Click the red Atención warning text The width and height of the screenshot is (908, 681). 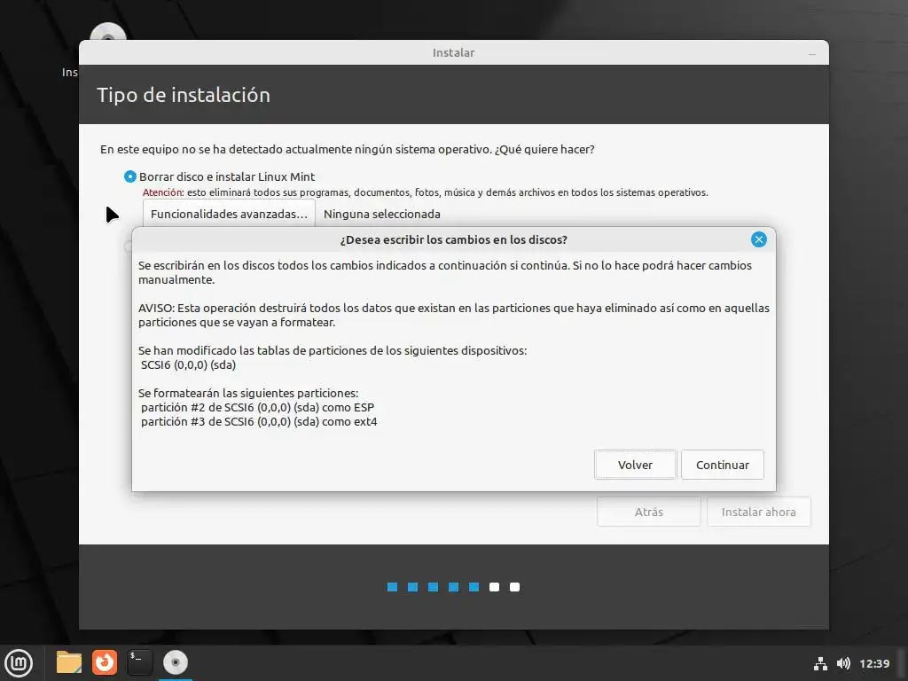(163, 192)
